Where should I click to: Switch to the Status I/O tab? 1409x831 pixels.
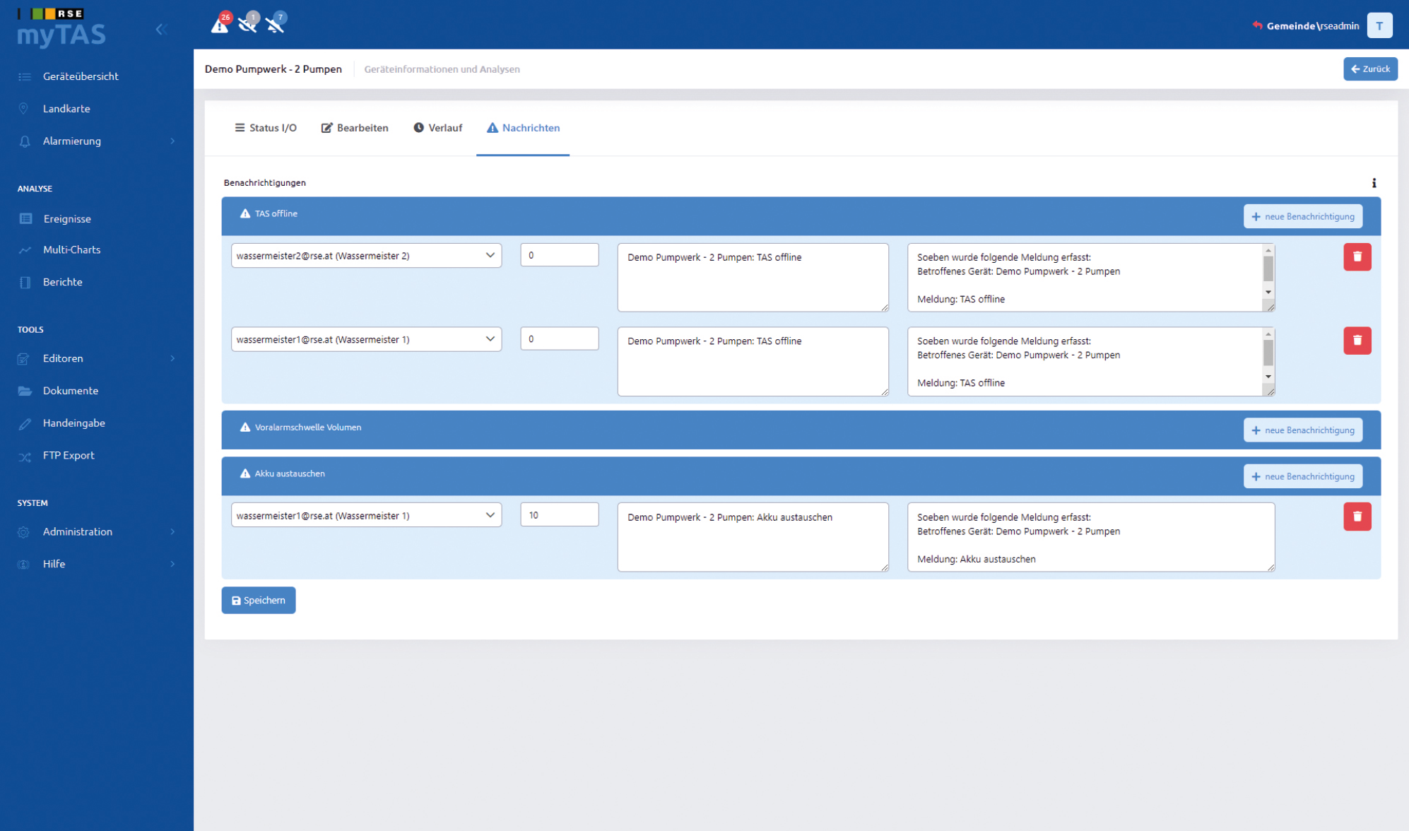[x=265, y=128]
